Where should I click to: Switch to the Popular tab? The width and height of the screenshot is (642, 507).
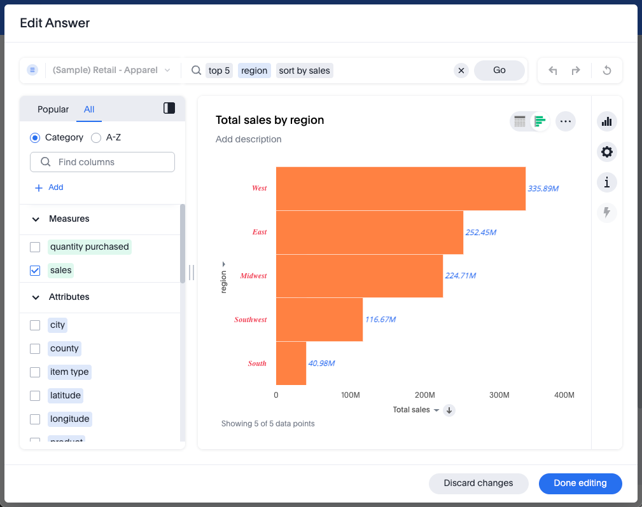pos(53,109)
